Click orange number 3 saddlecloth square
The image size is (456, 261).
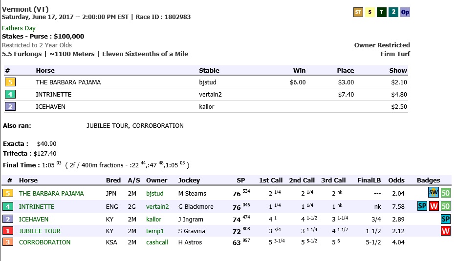[8, 242]
